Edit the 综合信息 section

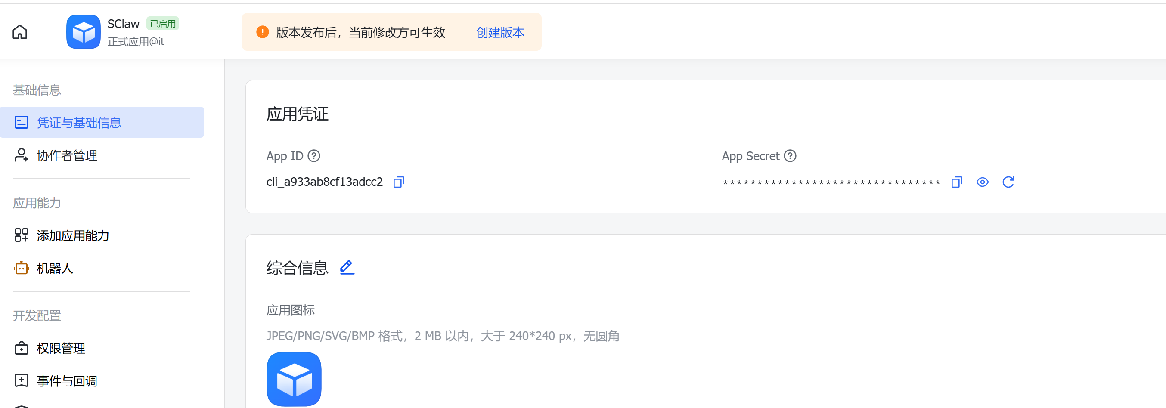347,267
